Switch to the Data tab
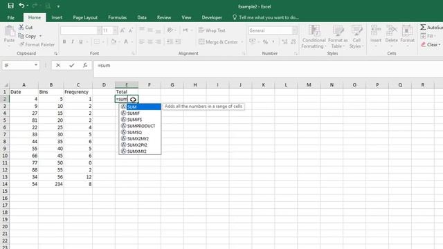443x249 pixels. click(142, 17)
